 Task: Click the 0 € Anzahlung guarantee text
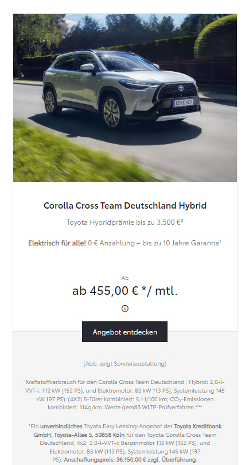tap(153, 243)
